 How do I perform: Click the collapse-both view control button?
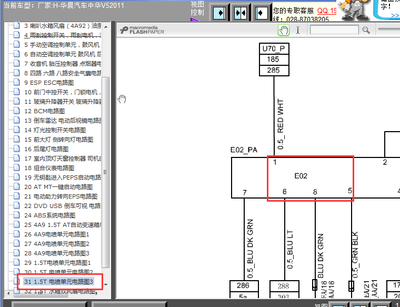[x=241, y=13]
